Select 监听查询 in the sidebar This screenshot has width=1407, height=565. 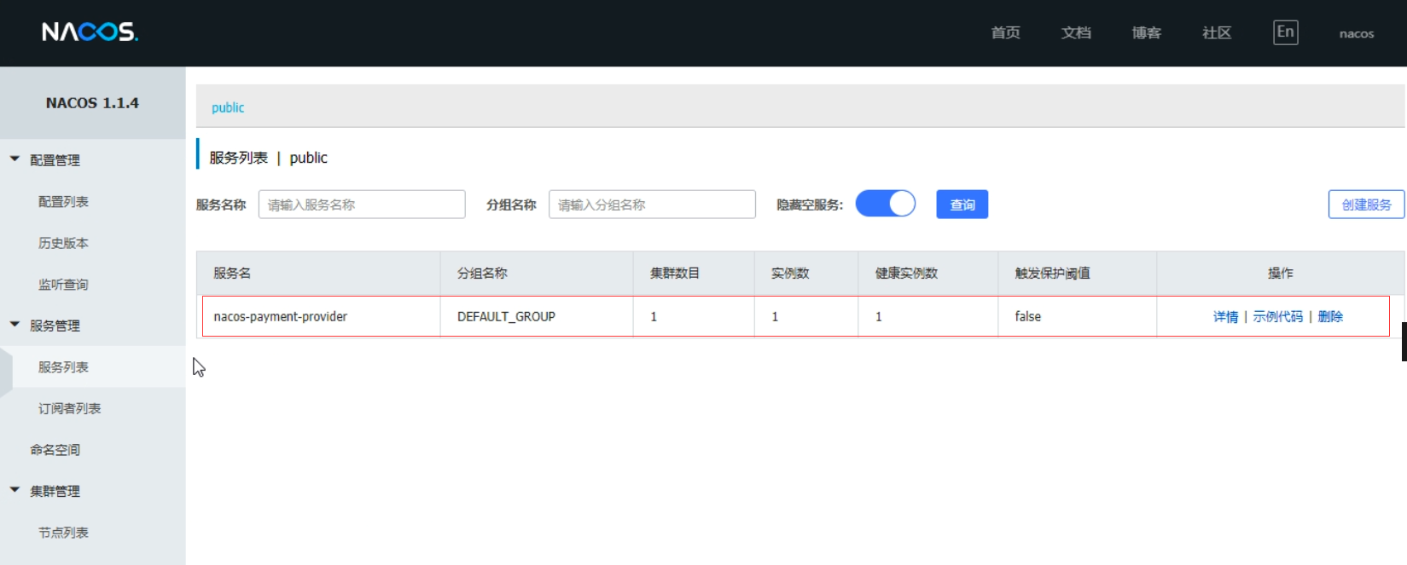(x=63, y=285)
